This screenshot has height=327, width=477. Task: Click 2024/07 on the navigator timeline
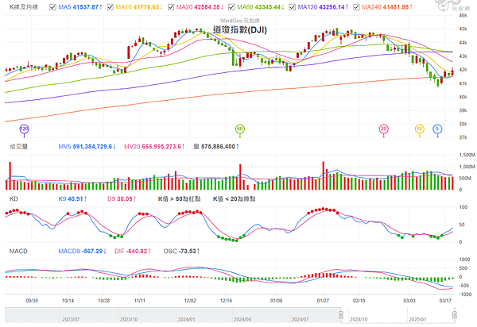(300, 319)
